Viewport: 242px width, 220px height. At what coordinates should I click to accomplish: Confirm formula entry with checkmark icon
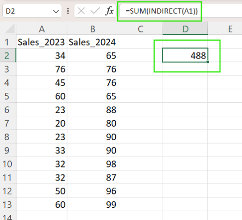pos(95,11)
